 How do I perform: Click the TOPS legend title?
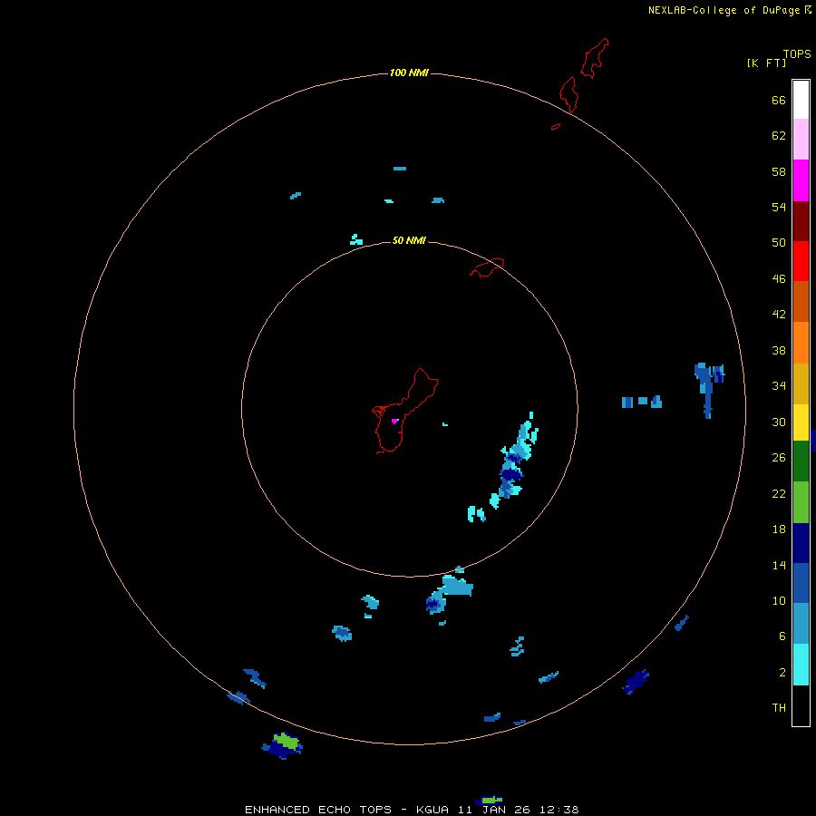pos(797,54)
